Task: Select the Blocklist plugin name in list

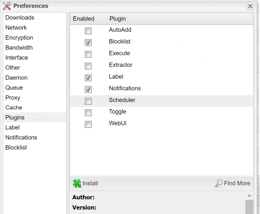Action: click(119, 41)
